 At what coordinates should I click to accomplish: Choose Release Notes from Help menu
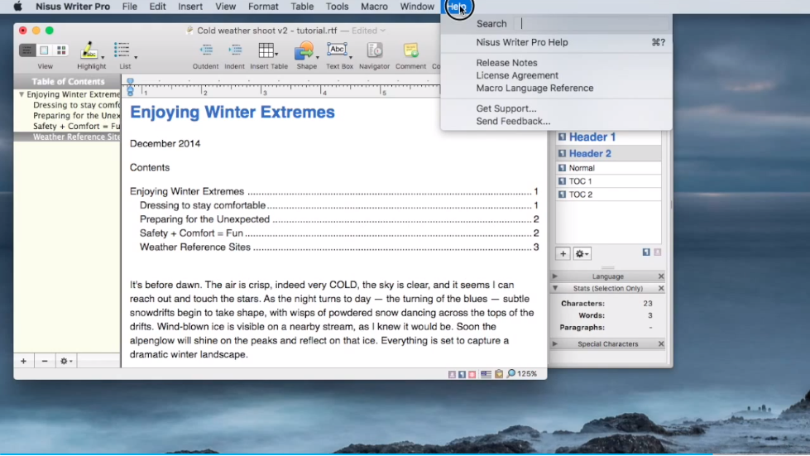click(x=506, y=63)
